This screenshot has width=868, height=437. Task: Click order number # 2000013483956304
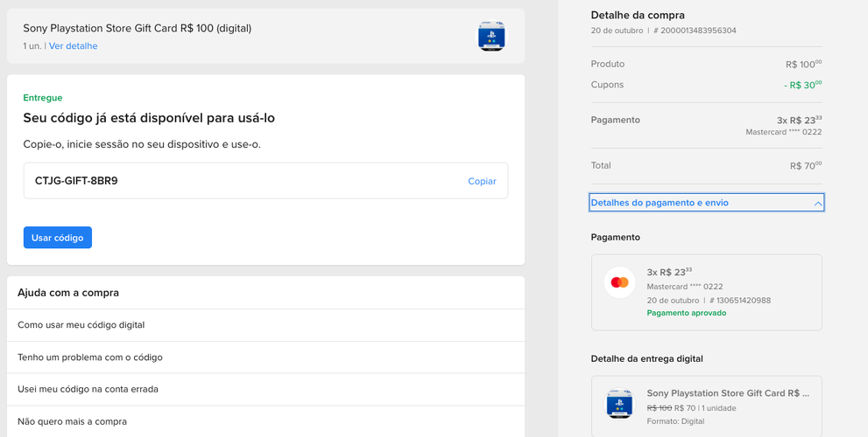pos(695,31)
